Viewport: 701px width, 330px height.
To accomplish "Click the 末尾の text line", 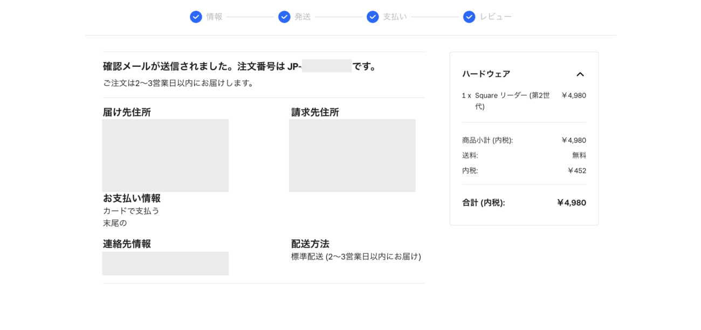I will tap(115, 223).
